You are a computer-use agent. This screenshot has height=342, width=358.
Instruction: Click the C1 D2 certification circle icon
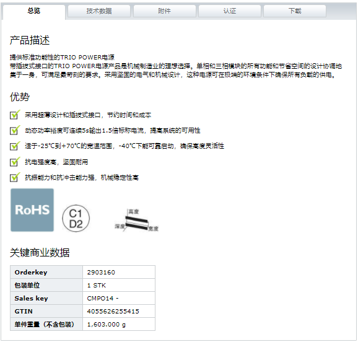click(x=76, y=219)
